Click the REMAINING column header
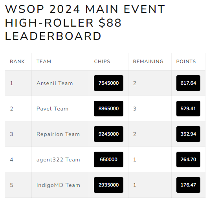 [148, 62]
